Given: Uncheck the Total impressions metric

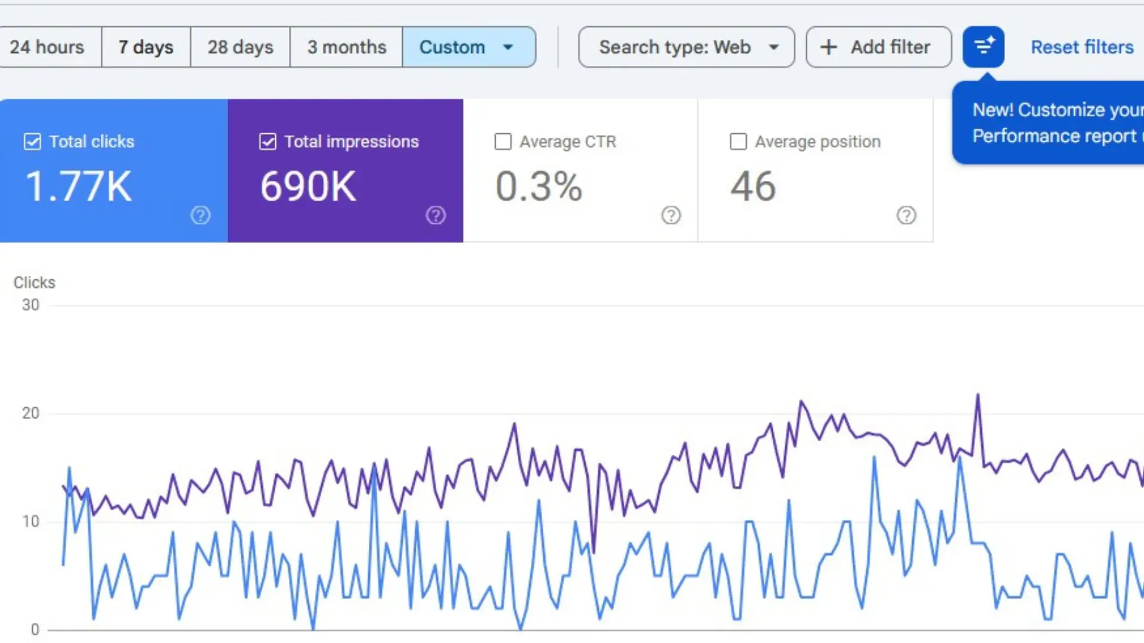Looking at the screenshot, I should point(268,142).
